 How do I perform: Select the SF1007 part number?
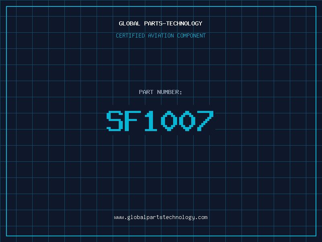click(160, 121)
